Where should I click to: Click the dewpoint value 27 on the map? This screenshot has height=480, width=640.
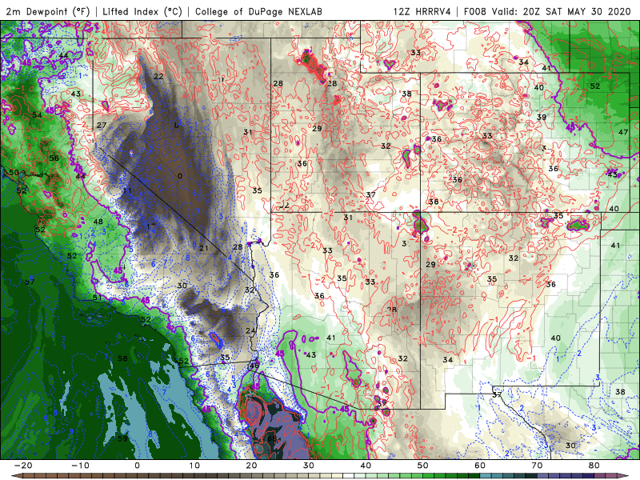pos(102,126)
